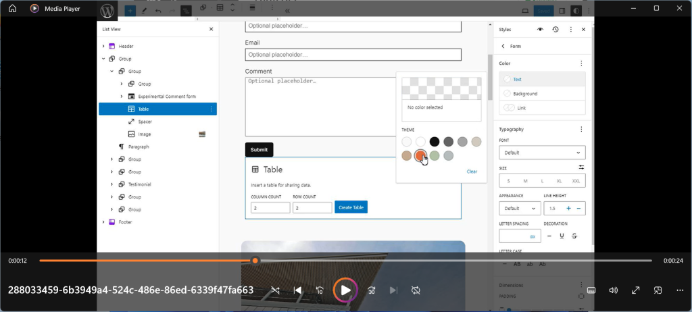Expand the Header block in List View

pos(103,46)
